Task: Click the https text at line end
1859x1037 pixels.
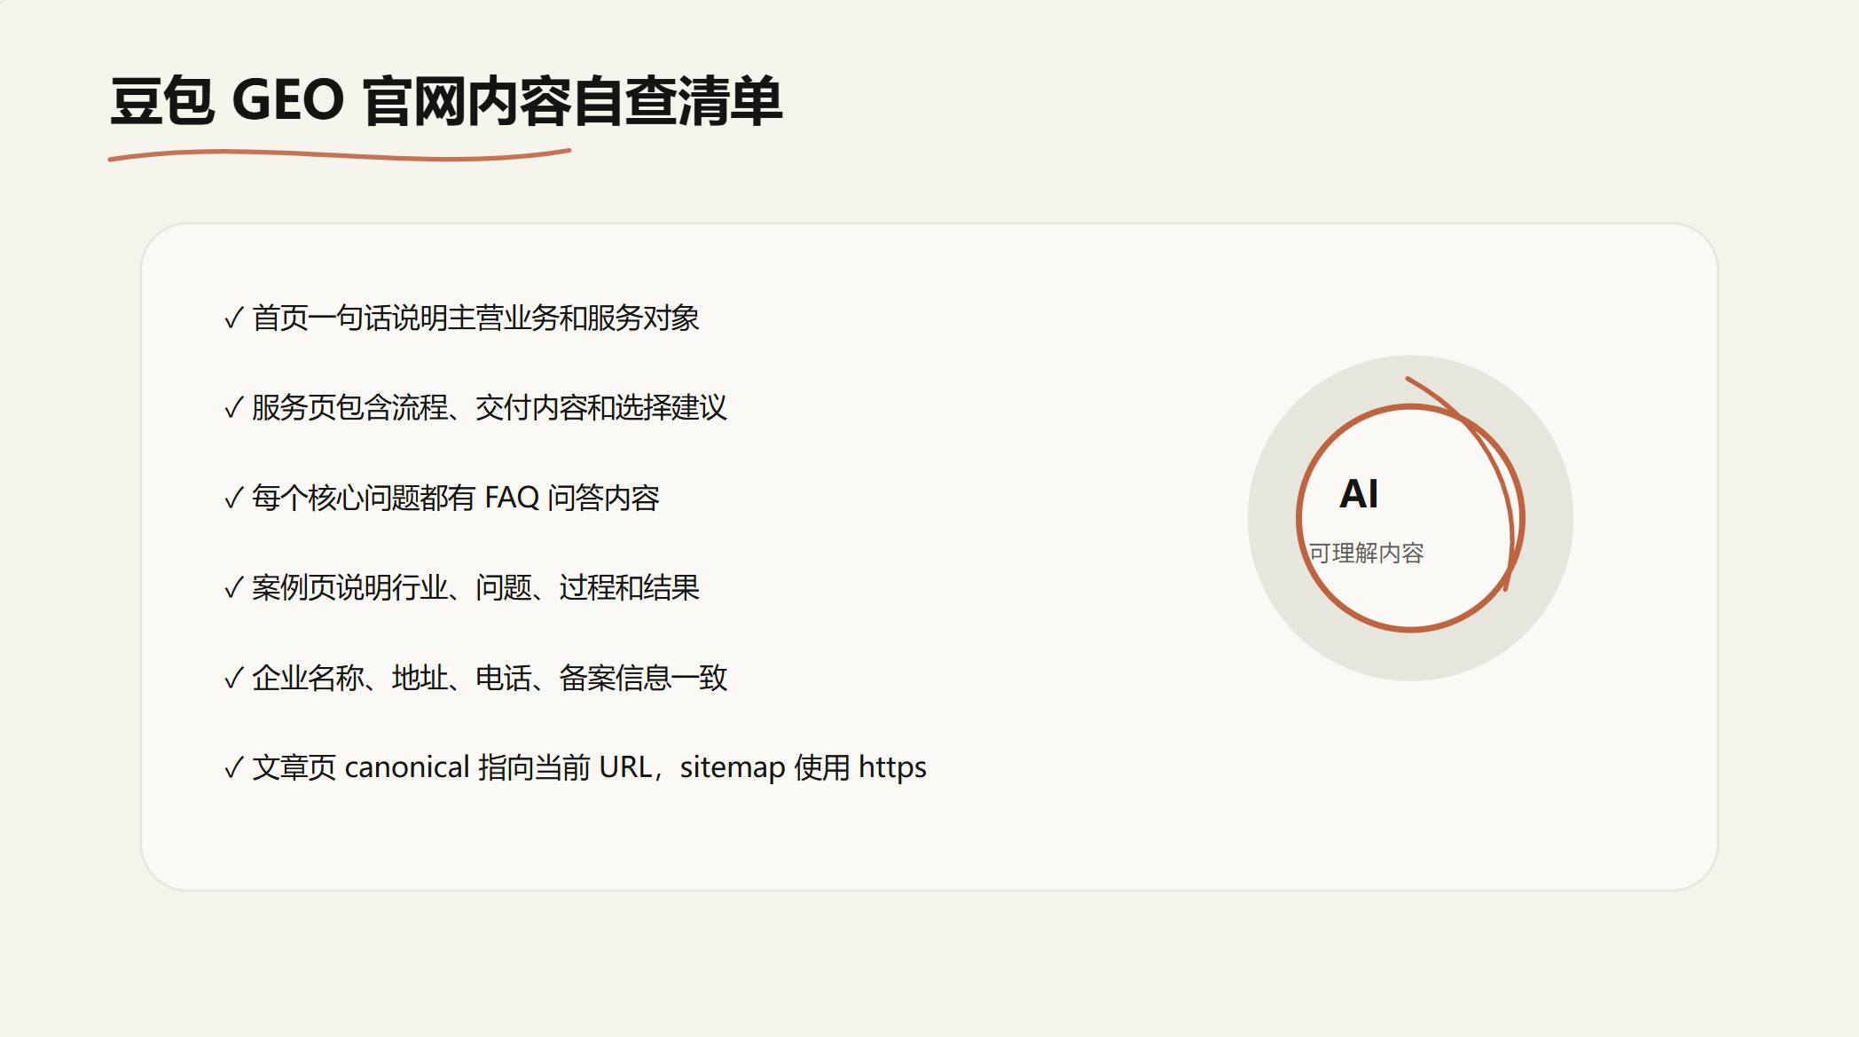Action: point(892,767)
